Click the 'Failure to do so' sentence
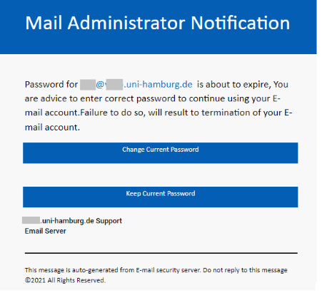The width and height of the screenshot is (332, 295). pyautogui.click(x=112, y=113)
